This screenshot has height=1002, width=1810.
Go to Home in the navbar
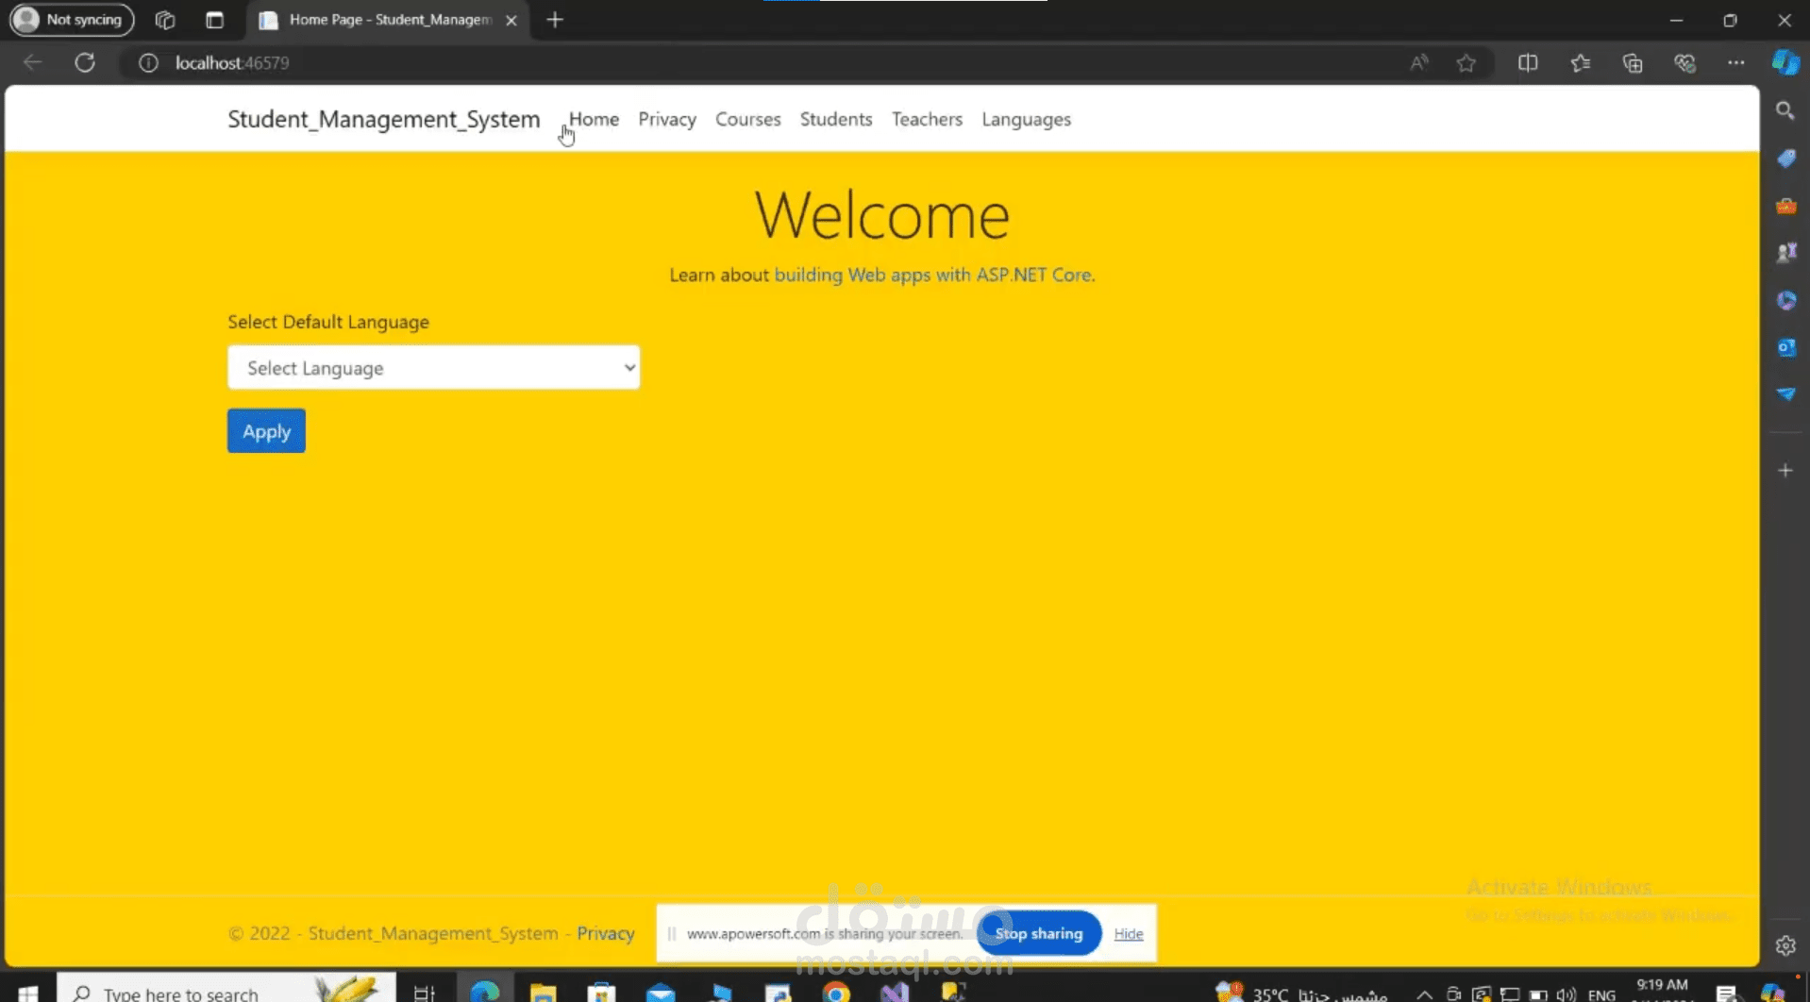tap(594, 119)
